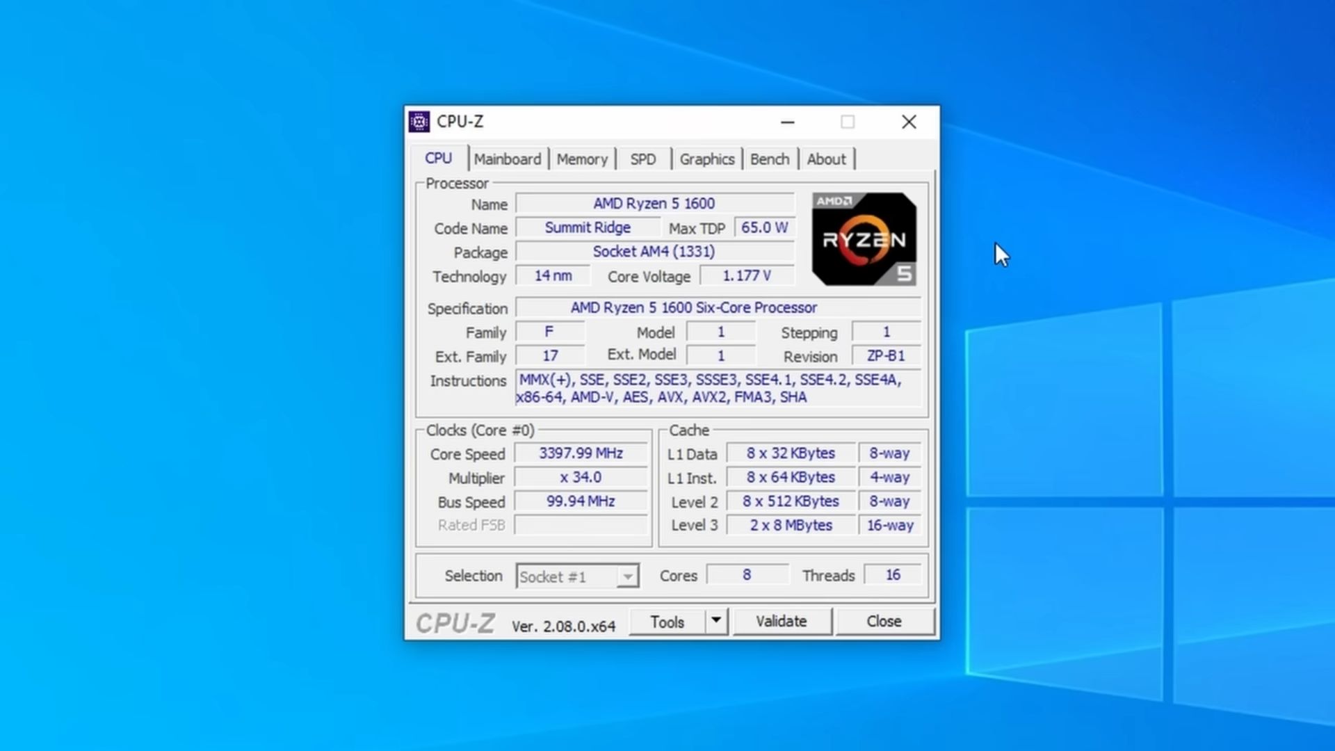Image resolution: width=1335 pixels, height=751 pixels.
Task: Click the Close button at bottom
Action: click(x=884, y=621)
